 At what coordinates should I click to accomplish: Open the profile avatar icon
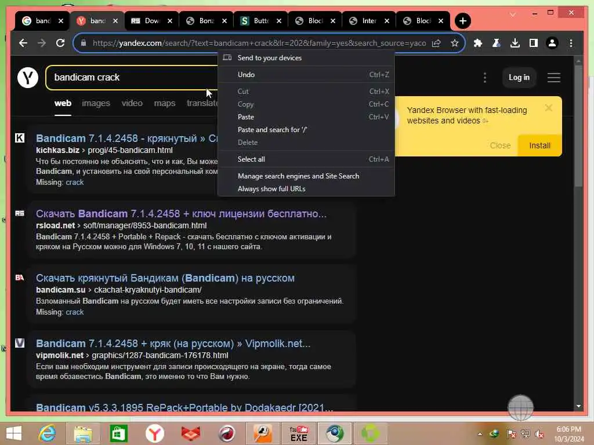[552, 43]
